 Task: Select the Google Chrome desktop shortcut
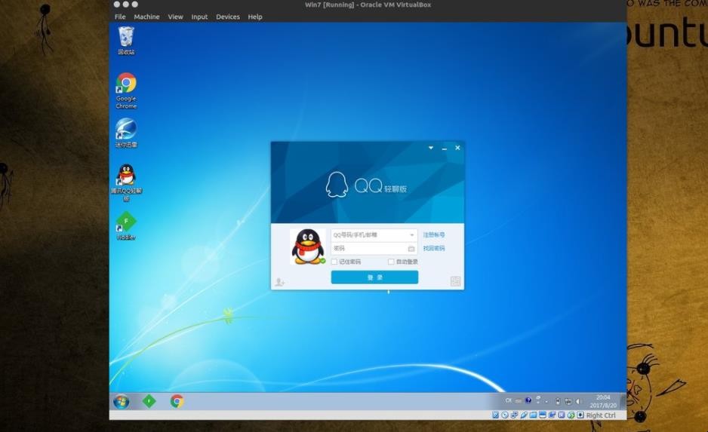pyautogui.click(x=126, y=90)
